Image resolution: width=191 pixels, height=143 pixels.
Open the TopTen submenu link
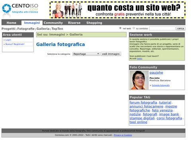[x=57, y=29]
